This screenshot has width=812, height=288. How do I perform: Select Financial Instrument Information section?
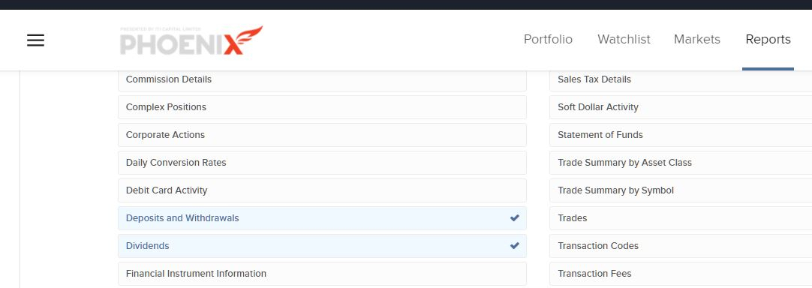(x=322, y=274)
